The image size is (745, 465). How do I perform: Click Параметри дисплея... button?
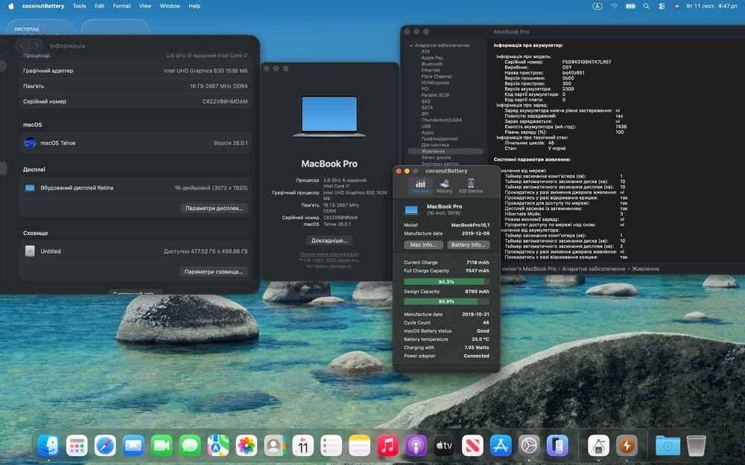[x=214, y=208]
